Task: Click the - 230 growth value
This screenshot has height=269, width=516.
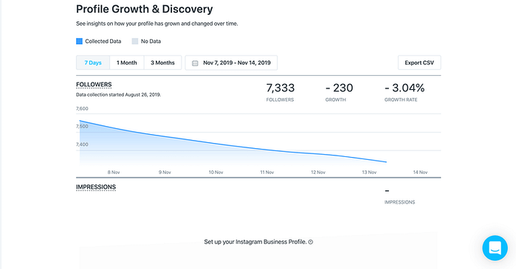Action: tap(340, 88)
